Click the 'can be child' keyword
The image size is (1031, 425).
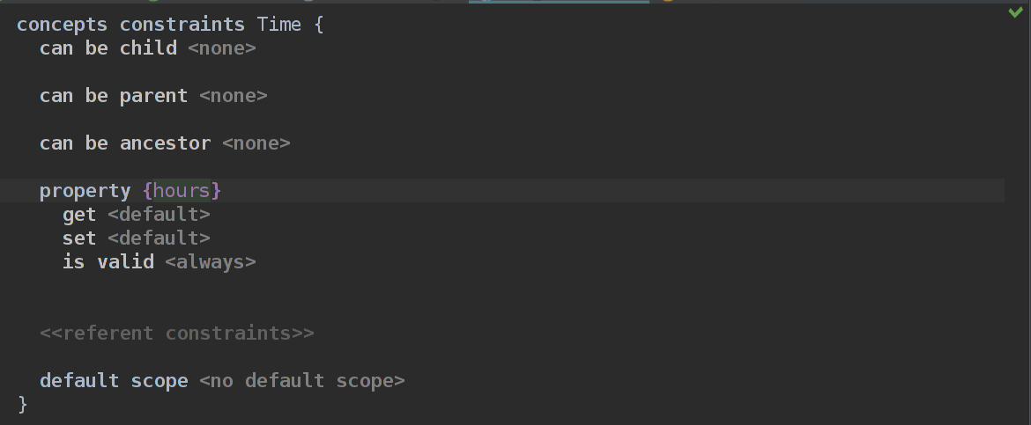[x=108, y=48]
